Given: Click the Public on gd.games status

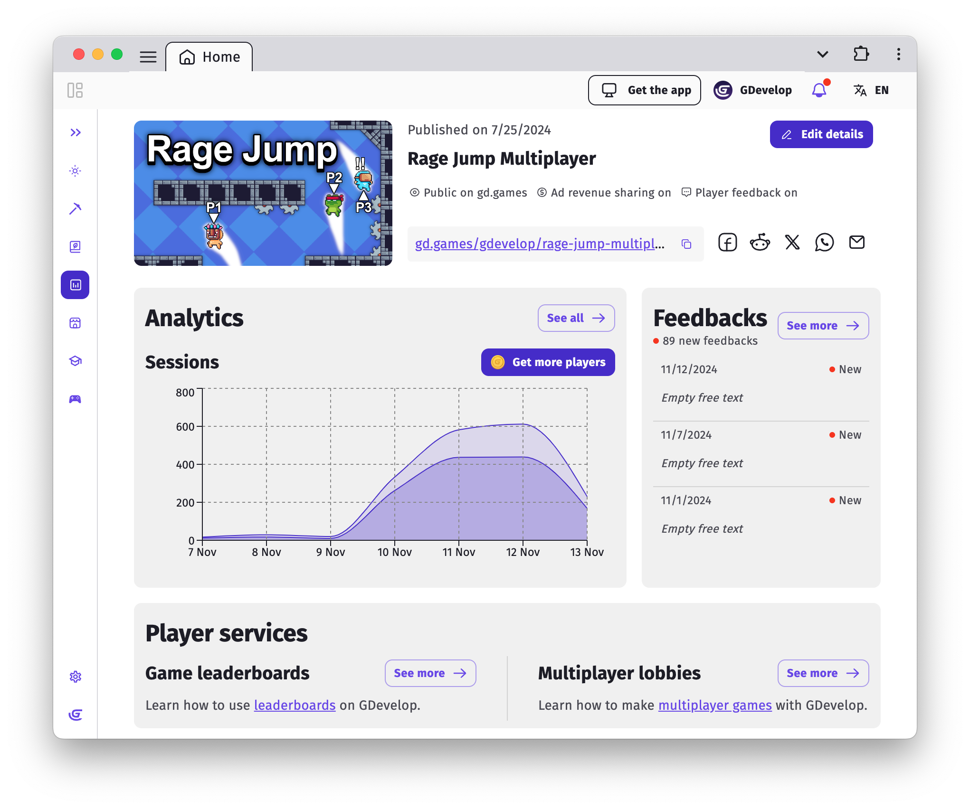Looking at the screenshot, I should pos(469,193).
